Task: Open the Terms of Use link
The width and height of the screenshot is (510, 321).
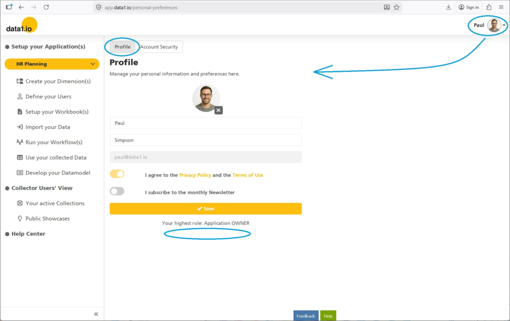Action: coord(248,175)
